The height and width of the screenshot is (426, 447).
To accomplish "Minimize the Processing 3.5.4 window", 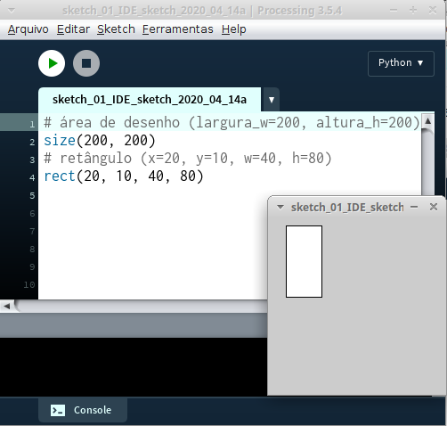I will (394, 11).
